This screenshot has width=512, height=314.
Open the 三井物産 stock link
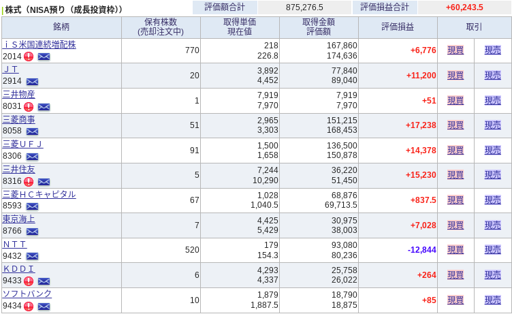pos(18,95)
